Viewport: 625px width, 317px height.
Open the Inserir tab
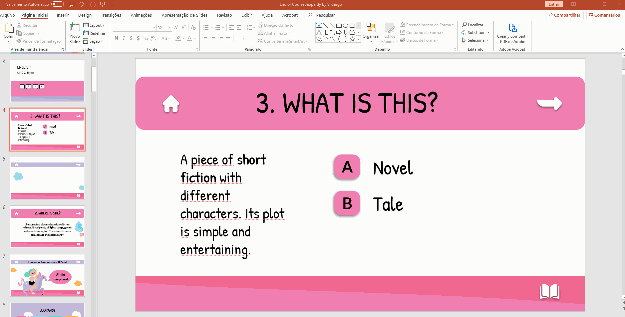(63, 15)
